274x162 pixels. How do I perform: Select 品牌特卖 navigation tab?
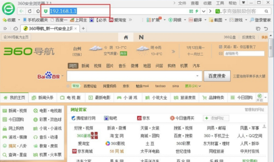coord(213,98)
